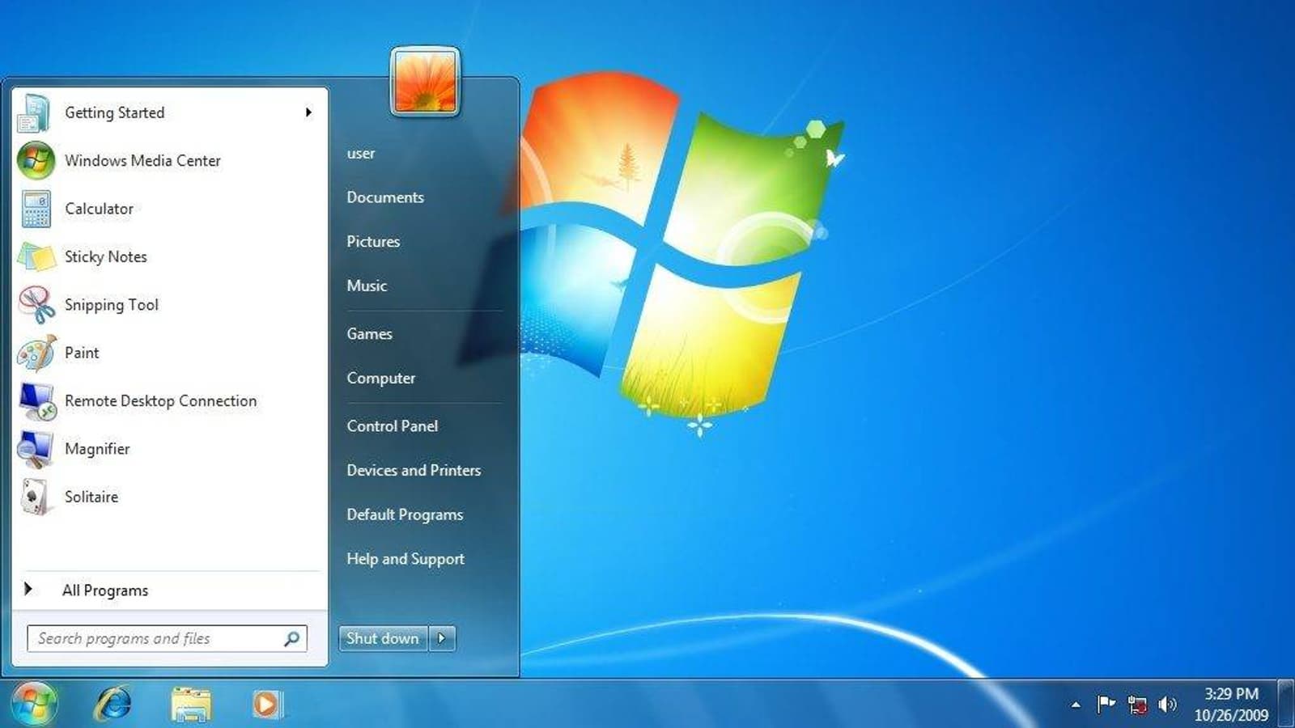Viewport: 1295px width, 728px height.
Task: Launch Windows Media Player from taskbar
Action: [267, 705]
